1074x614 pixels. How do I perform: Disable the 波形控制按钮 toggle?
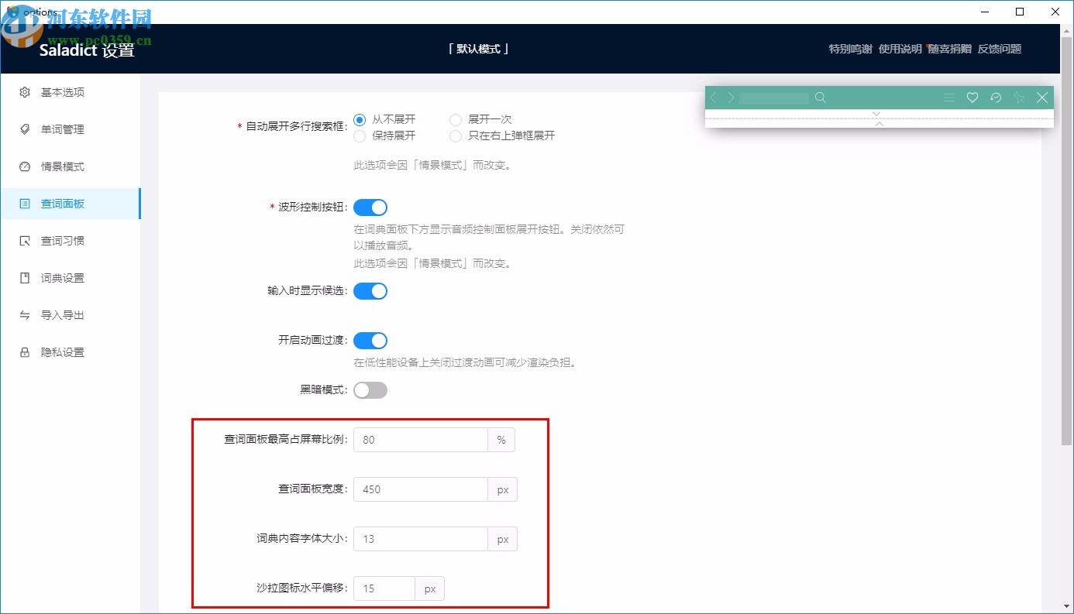(x=370, y=207)
